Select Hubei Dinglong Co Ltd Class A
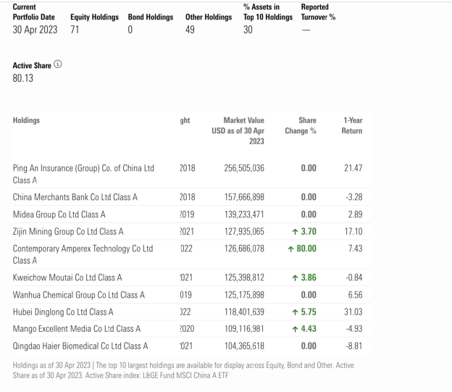This screenshot has width=452, height=392. [x=63, y=312]
